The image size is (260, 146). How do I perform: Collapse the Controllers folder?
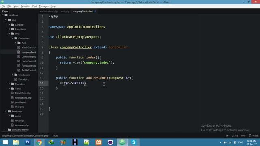[x=13, y=38]
